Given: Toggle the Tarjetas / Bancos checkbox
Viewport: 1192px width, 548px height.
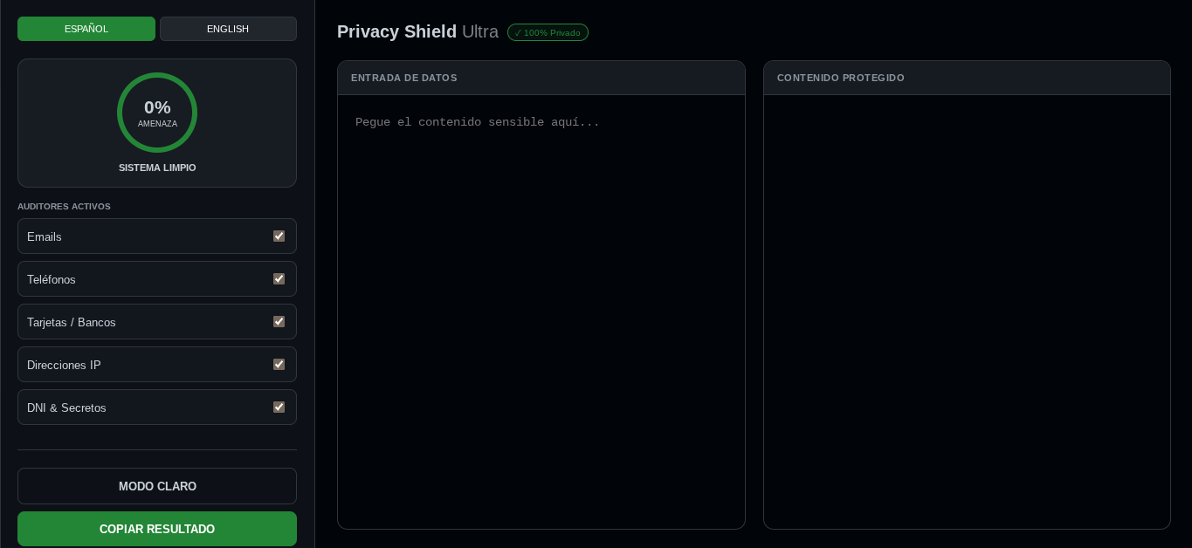Looking at the screenshot, I should [x=279, y=321].
